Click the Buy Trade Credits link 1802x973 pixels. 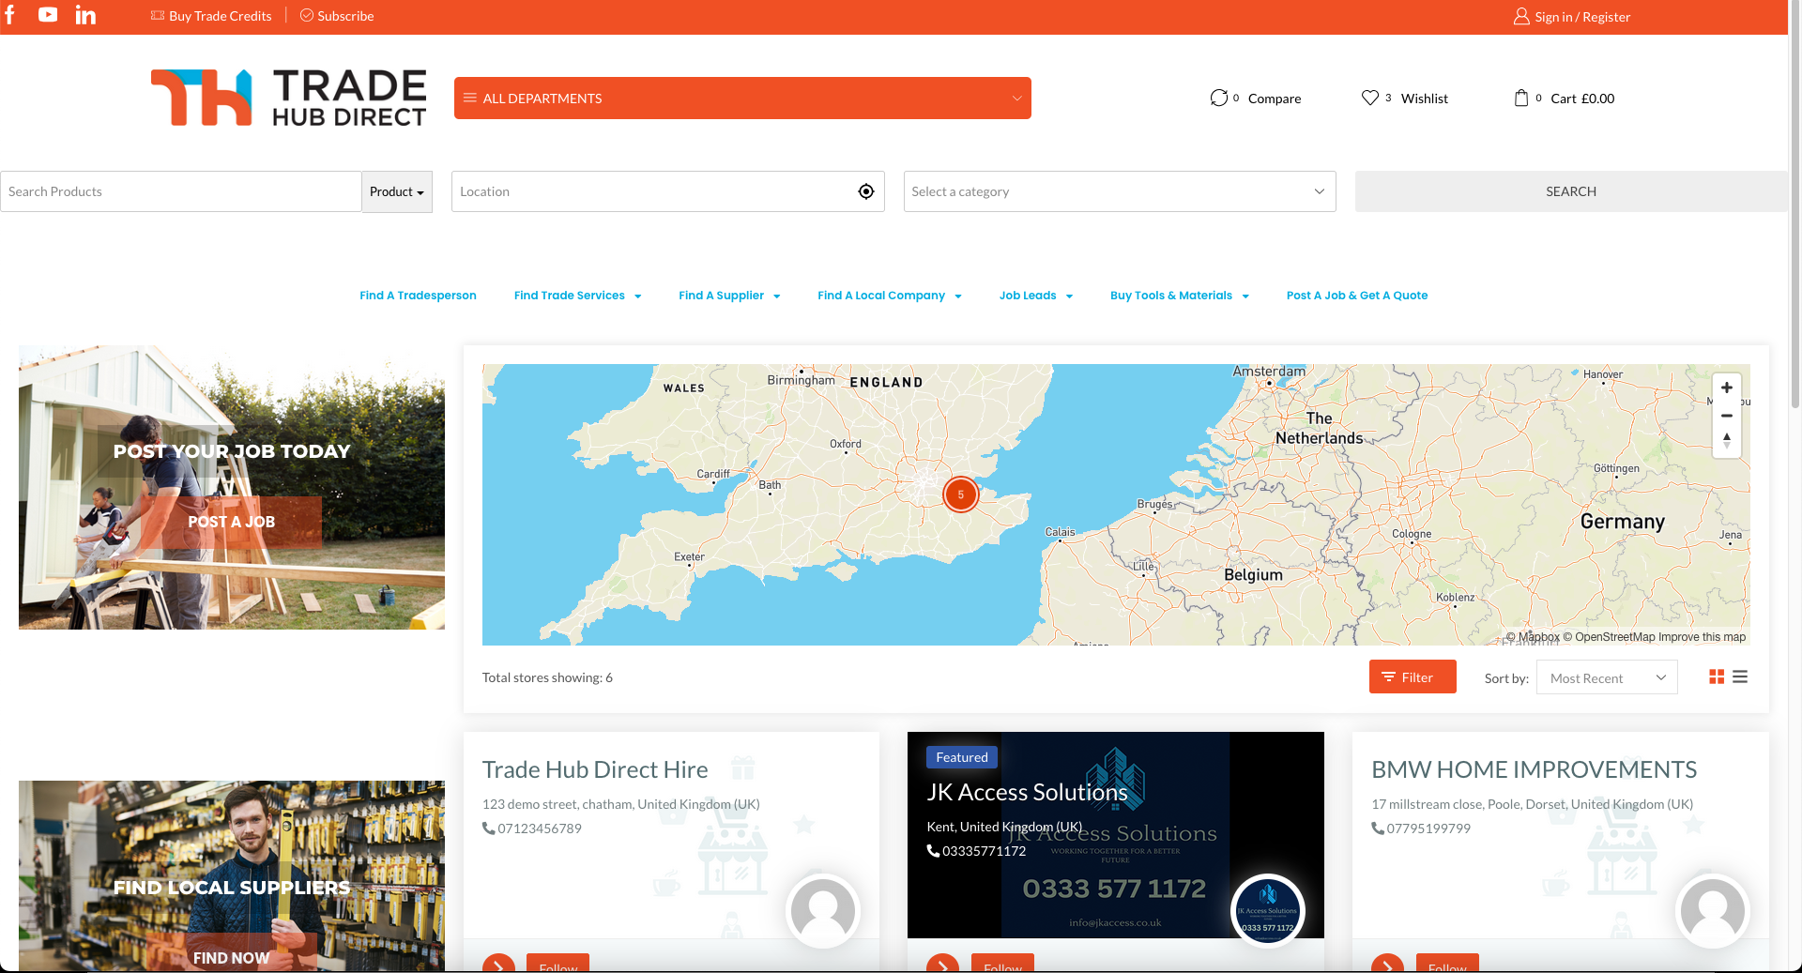211,16
